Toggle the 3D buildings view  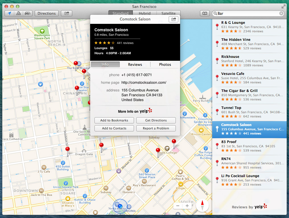coord(18,13)
